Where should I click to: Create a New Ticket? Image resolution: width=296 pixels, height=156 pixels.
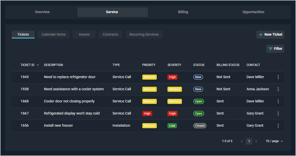click(270, 35)
